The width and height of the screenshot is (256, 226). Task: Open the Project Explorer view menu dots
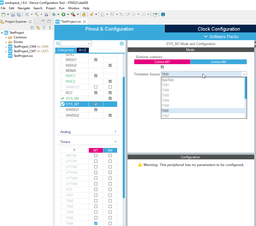(x=50, y=28)
